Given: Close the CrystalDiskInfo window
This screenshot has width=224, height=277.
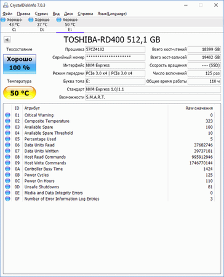Looking at the screenshot, I should (216, 5).
